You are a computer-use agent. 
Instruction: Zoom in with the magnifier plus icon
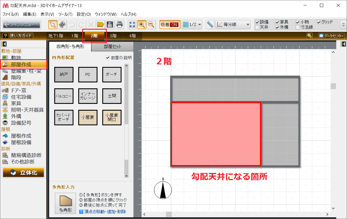pos(142,25)
